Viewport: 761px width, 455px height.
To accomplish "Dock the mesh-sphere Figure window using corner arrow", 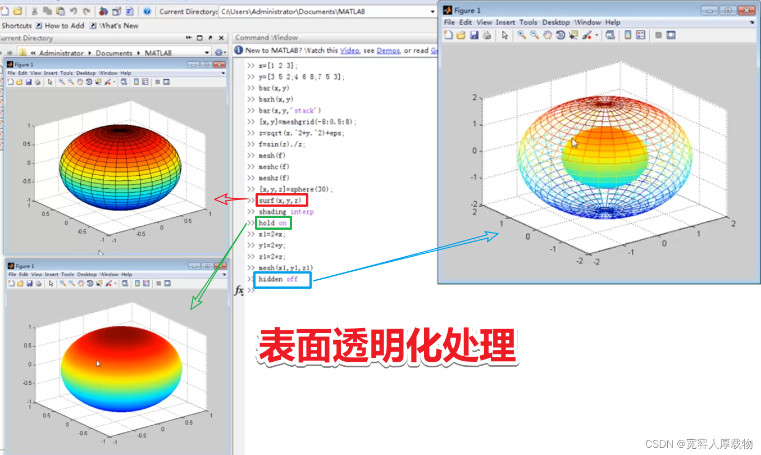I will coord(752,22).
